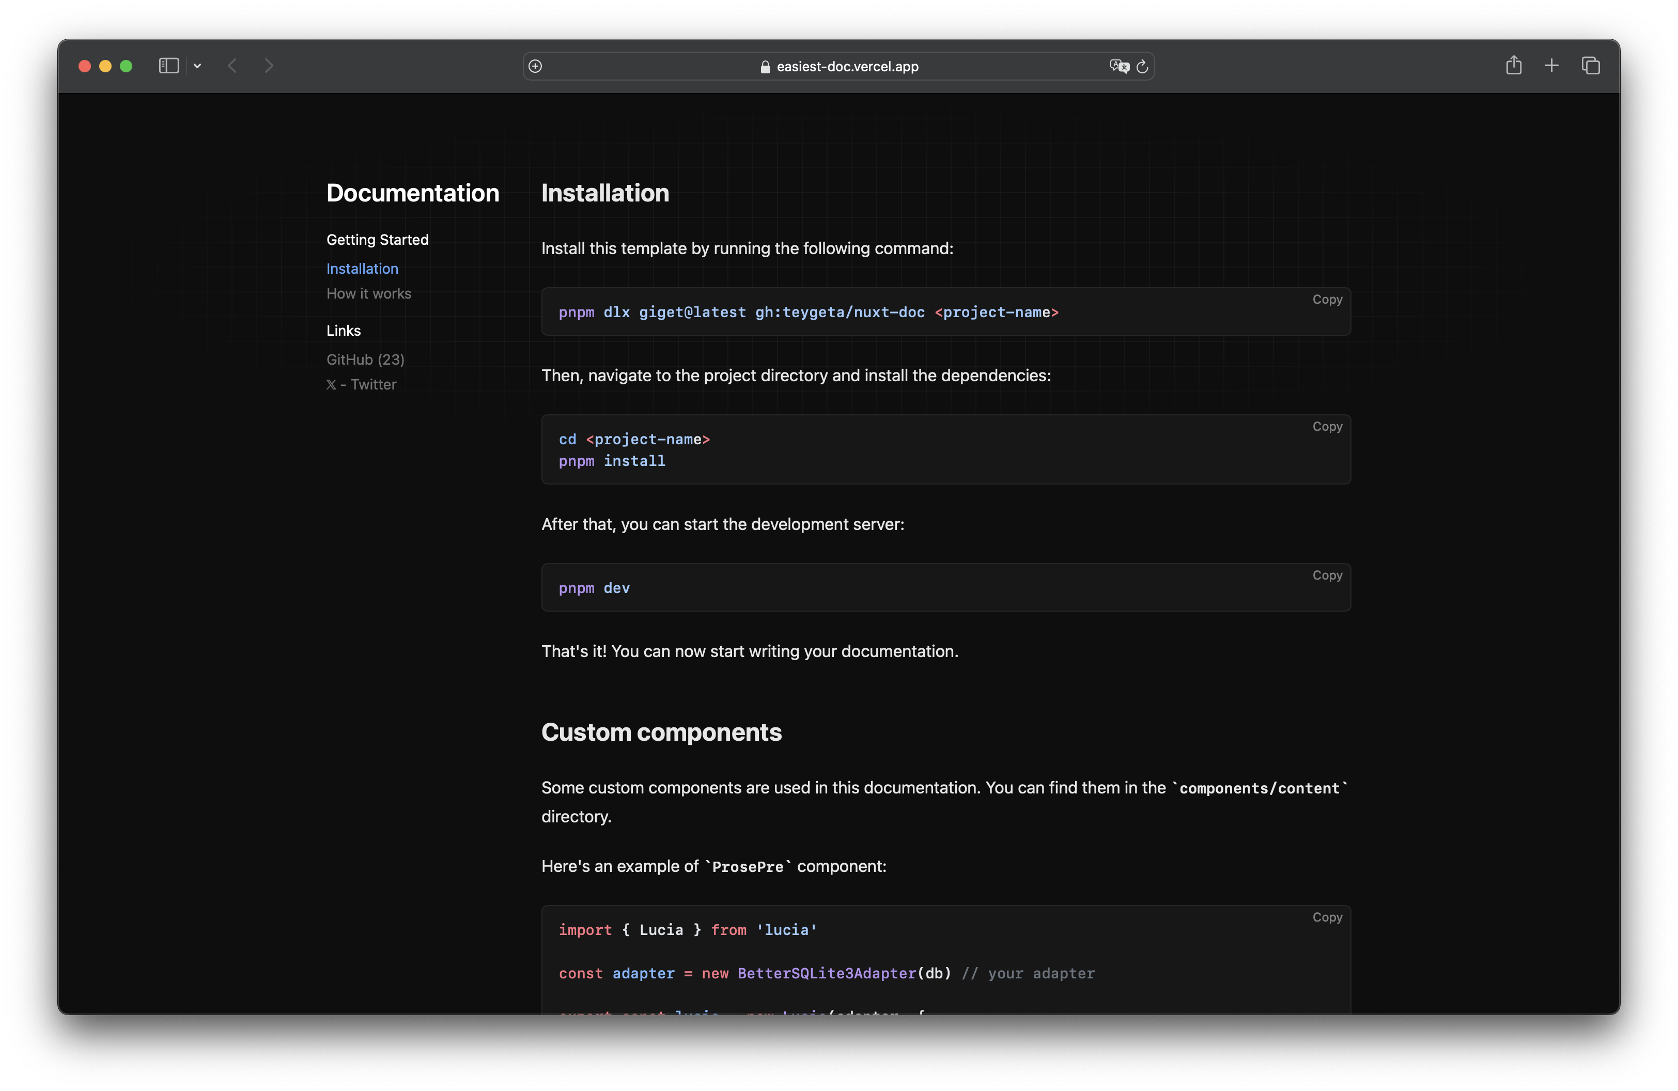This screenshot has width=1678, height=1091.
Task: Copy the pnpm dev command
Action: point(1327,575)
